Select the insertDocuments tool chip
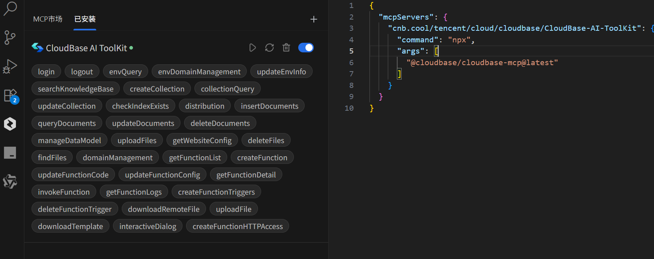654x259 pixels. (x=270, y=106)
